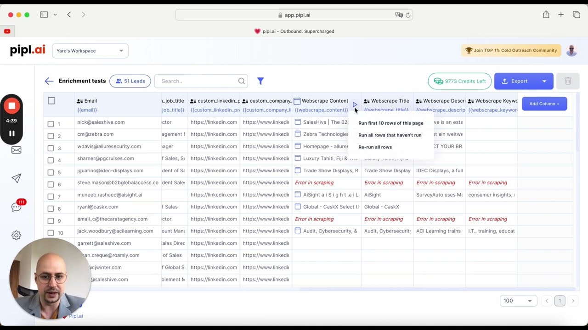
Task: Click Add Column + button
Action: [544, 104]
